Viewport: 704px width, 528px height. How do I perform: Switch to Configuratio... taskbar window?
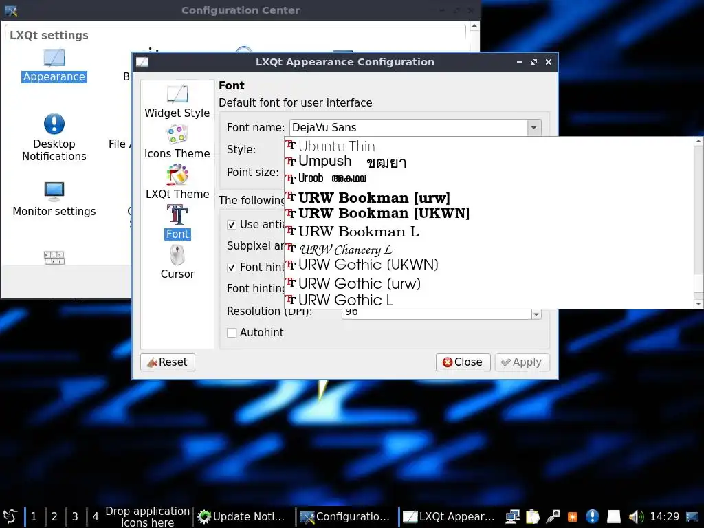tap(346, 517)
